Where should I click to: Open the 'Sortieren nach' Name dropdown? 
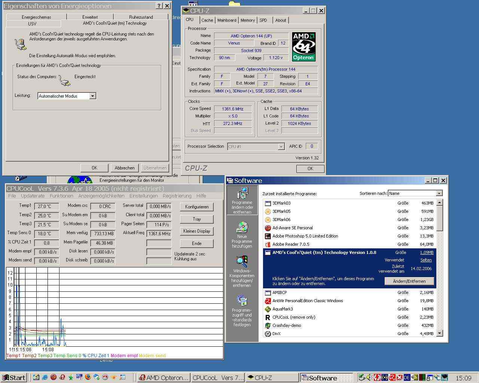(439, 193)
